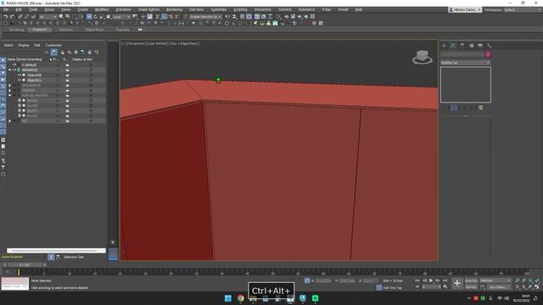
Task: Toggle Selection Lock in status bar
Action: click(307, 280)
